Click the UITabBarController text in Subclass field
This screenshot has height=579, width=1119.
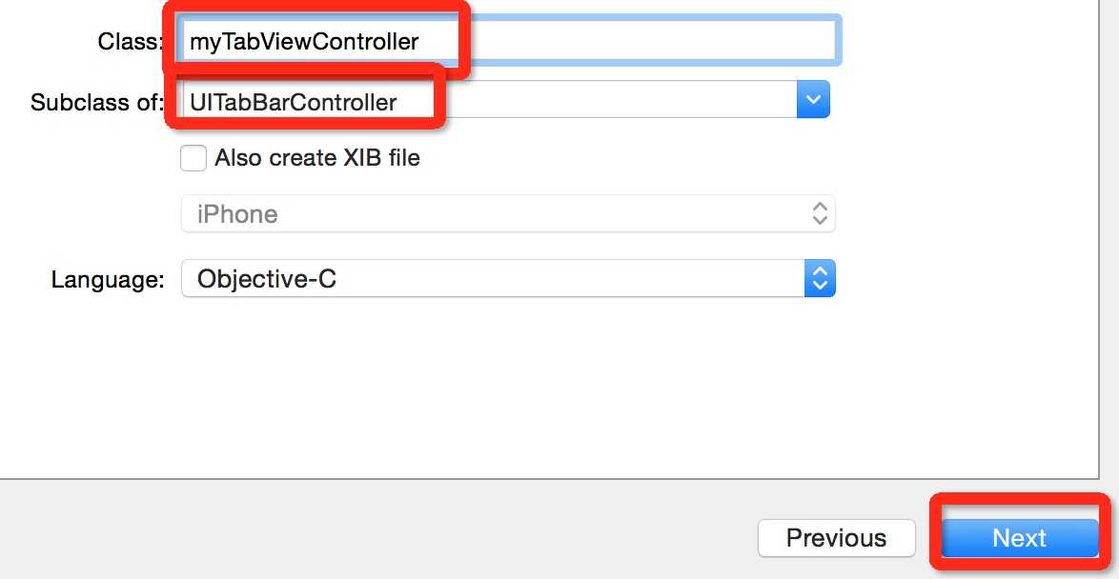(294, 102)
